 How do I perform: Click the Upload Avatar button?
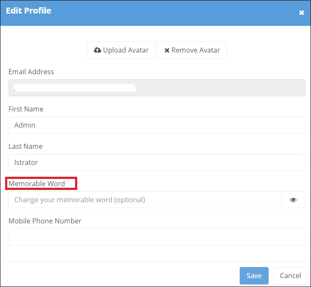pyautogui.click(x=121, y=50)
